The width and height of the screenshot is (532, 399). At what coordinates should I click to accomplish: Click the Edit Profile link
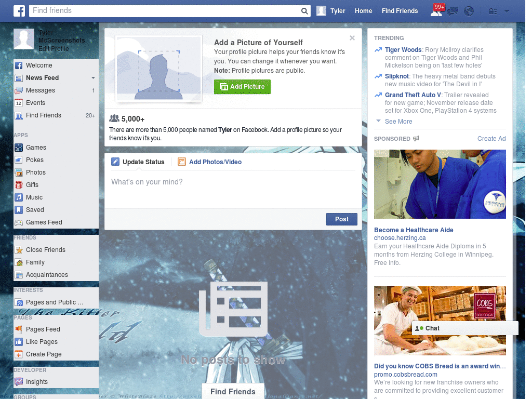(x=54, y=49)
